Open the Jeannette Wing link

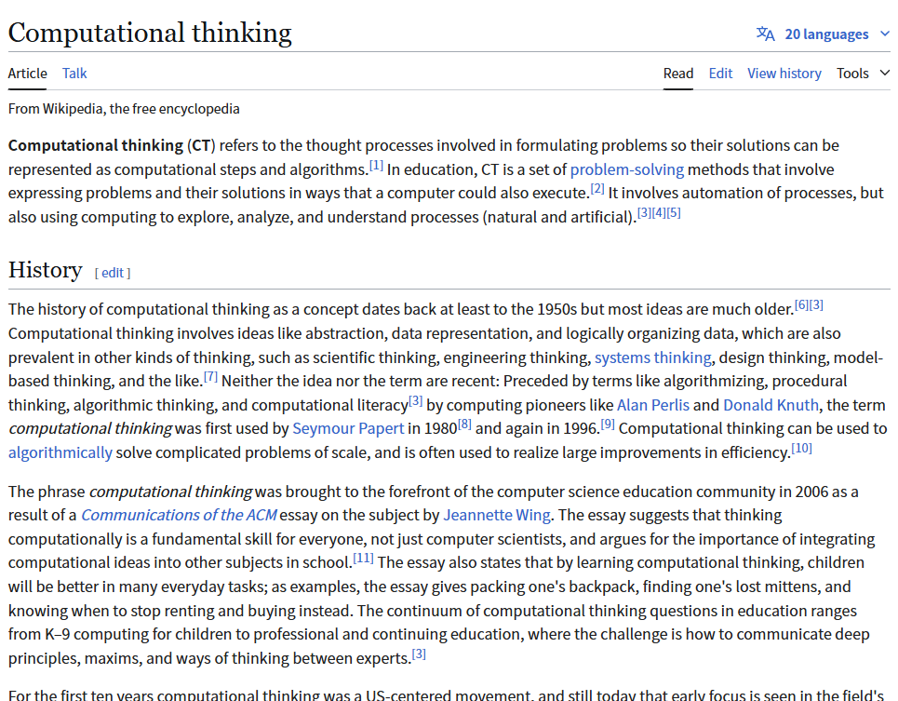coord(497,515)
